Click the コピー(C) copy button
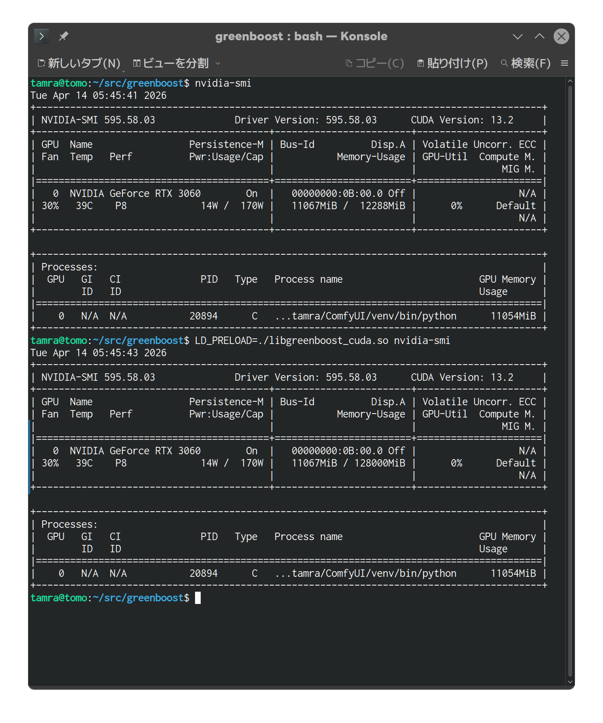Viewport: 603px width, 723px height. pos(374,63)
